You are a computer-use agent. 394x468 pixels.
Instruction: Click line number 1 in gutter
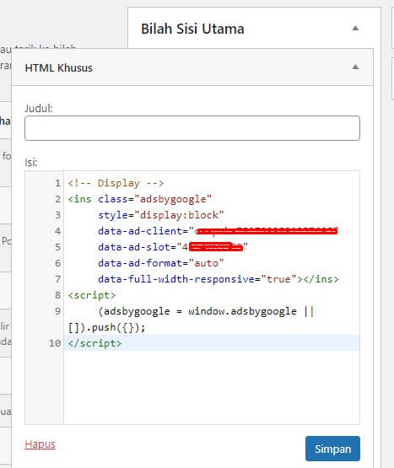(58, 183)
